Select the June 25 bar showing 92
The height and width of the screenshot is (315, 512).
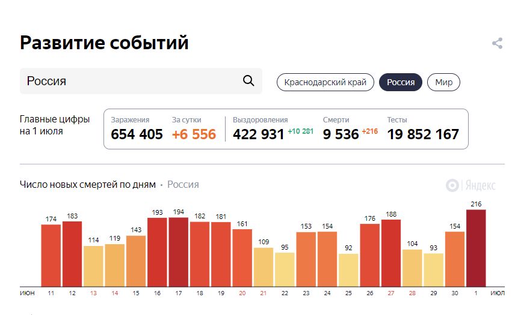[x=348, y=270]
